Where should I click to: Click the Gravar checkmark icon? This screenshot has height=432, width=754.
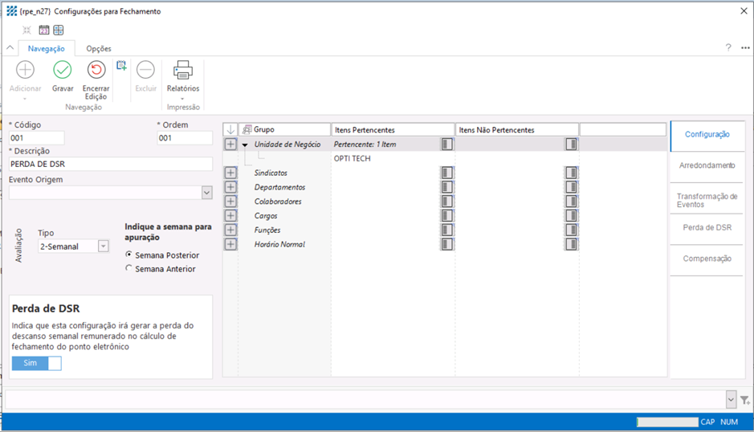pos(63,70)
